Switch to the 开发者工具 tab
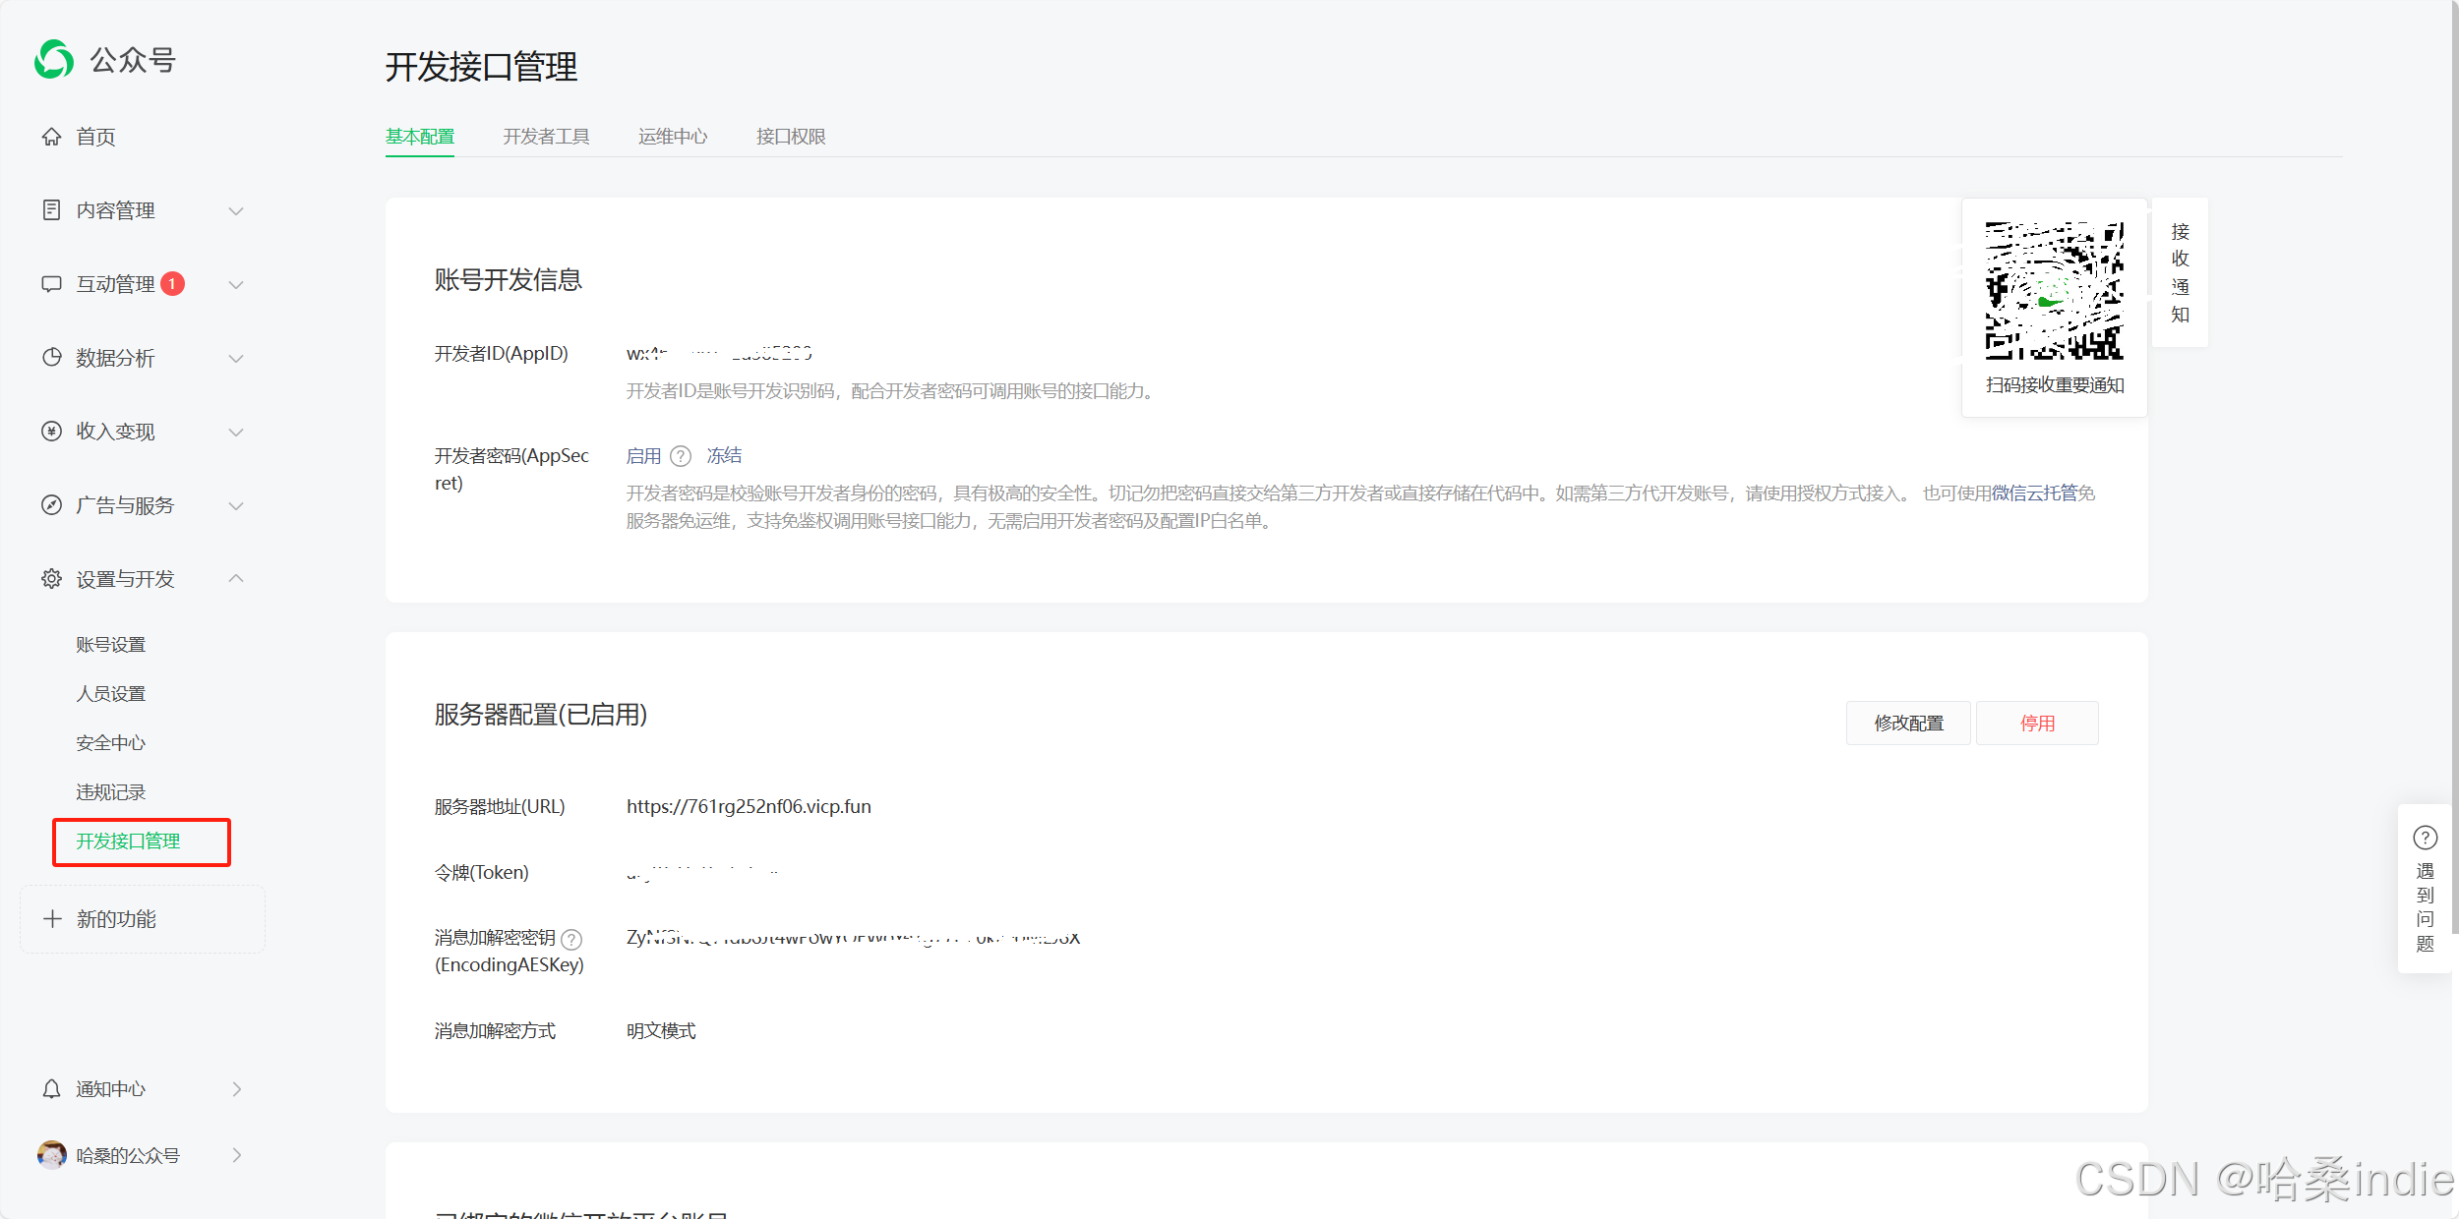 tap(546, 137)
